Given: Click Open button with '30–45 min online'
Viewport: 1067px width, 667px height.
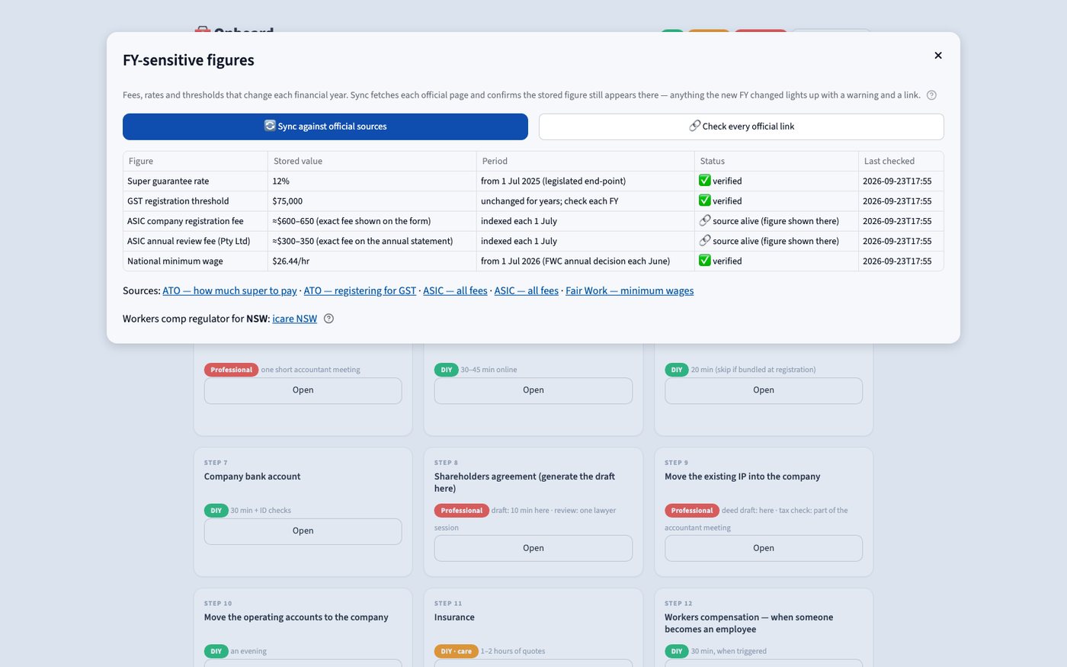Looking at the screenshot, I should (x=533, y=390).
